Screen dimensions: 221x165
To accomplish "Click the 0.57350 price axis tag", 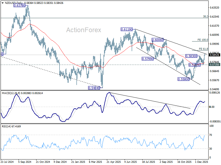I will (215, 65).
